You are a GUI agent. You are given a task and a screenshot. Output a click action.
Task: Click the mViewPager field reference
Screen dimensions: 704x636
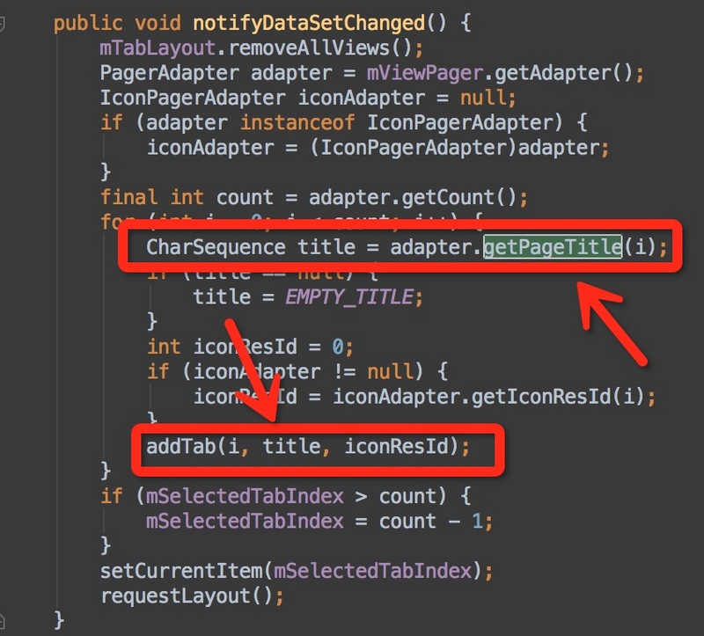424,73
